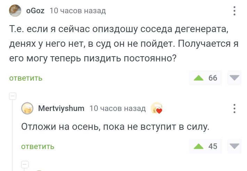Open three-dot menu on Mertviyshum comment

pos(234,108)
